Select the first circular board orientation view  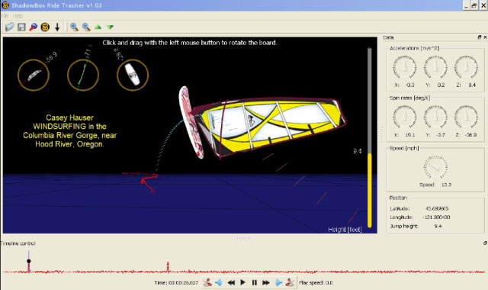coord(34,75)
